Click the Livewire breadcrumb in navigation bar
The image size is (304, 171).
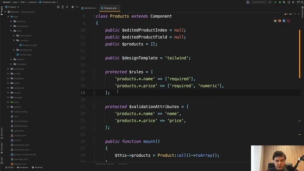32,2
